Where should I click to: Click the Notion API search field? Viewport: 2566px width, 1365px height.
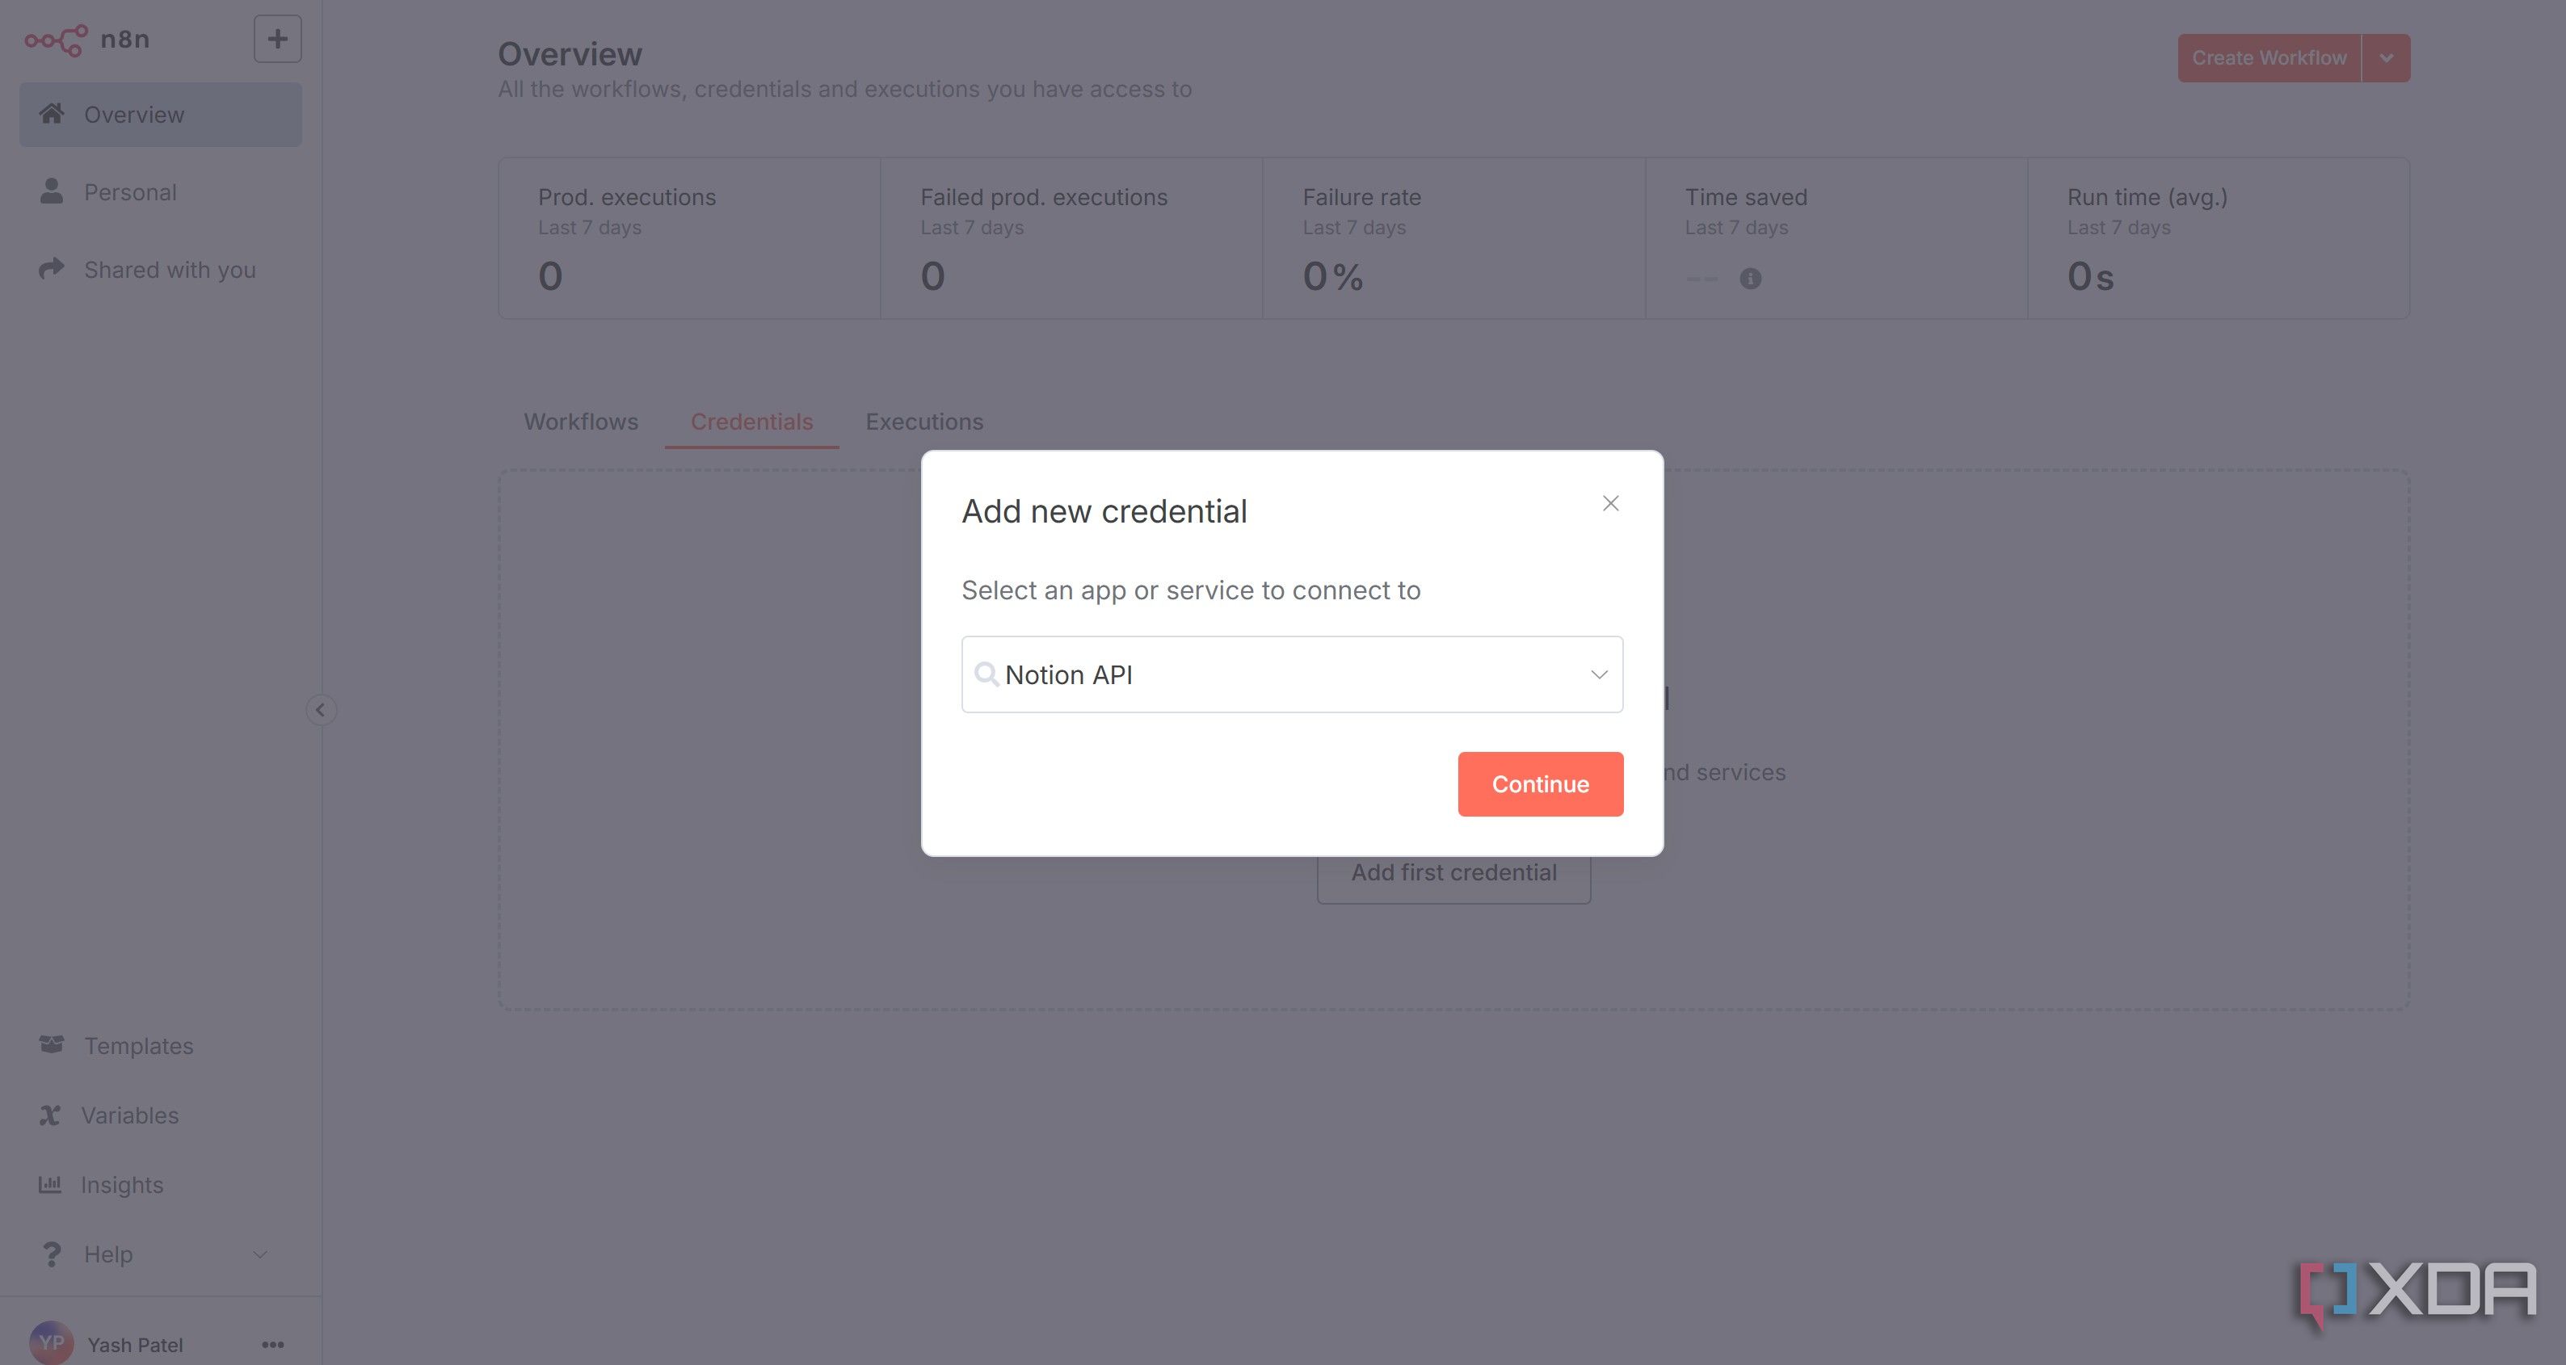click(1292, 675)
